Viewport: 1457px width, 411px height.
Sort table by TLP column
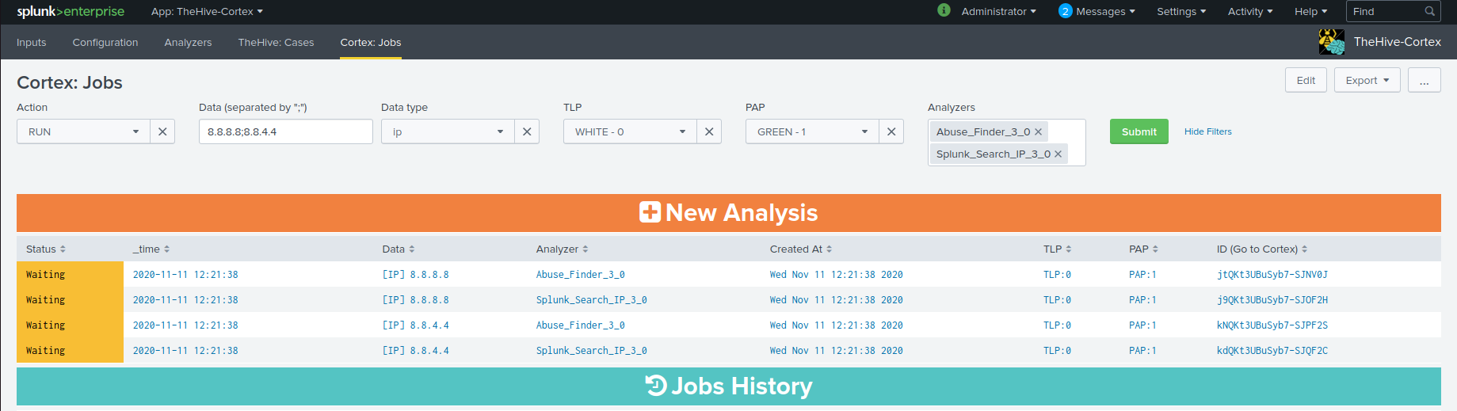tap(1058, 249)
